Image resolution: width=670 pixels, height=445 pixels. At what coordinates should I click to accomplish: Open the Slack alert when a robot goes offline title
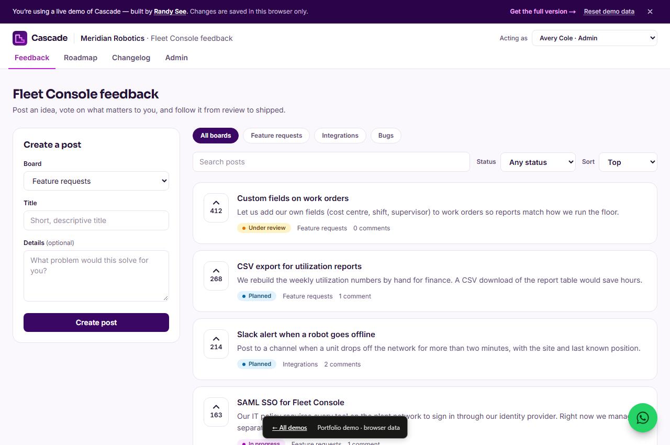(x=306, y=335)
